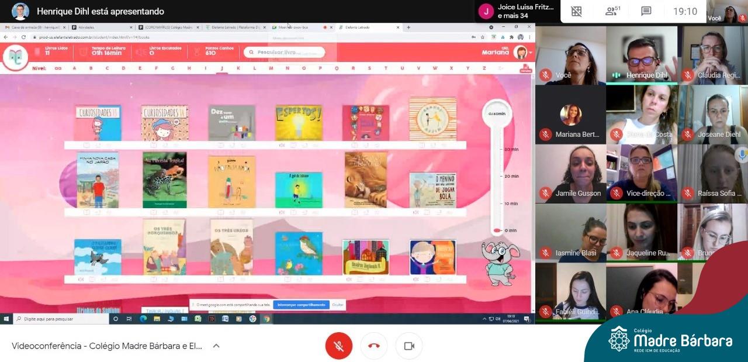Show the participants list icon
This screenshot has width=748, height=362.
612,11
